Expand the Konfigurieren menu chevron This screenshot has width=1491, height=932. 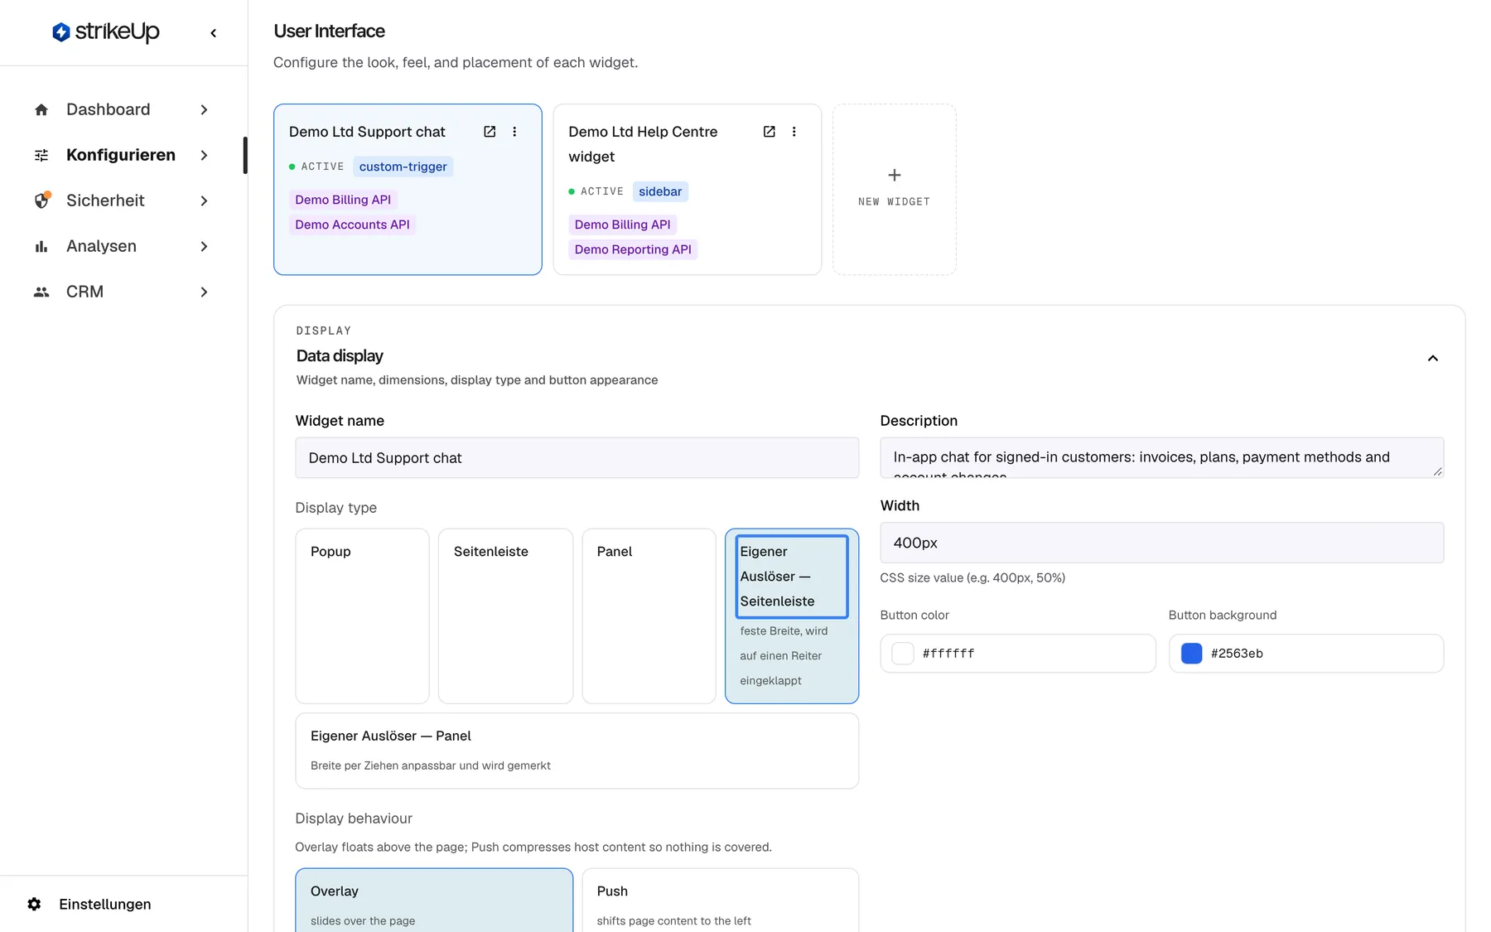(x=204, y=155)
